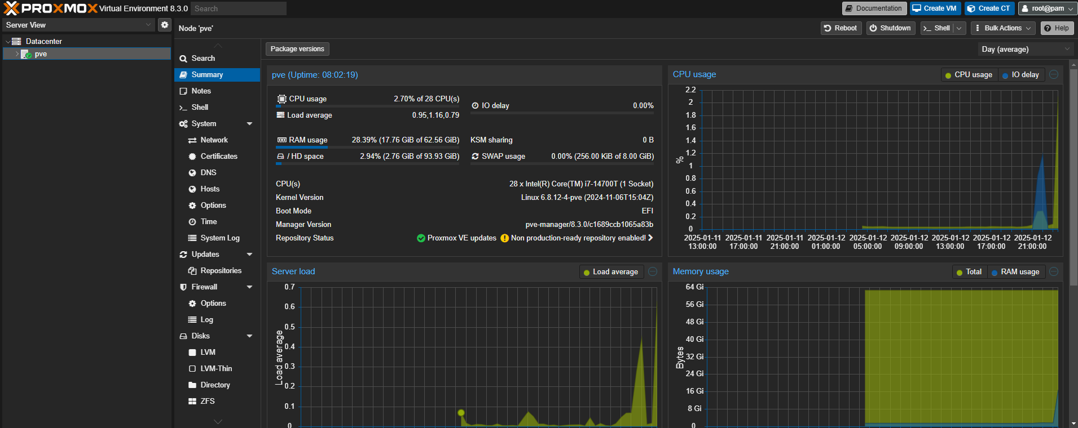
Task: Collapse the CPU usage chart panel
Action: [1054, 74]
